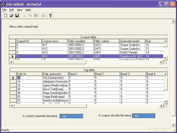Click the Open folder toolbar icon
This screenshot has width=177, height=133.
coord(11,16)
